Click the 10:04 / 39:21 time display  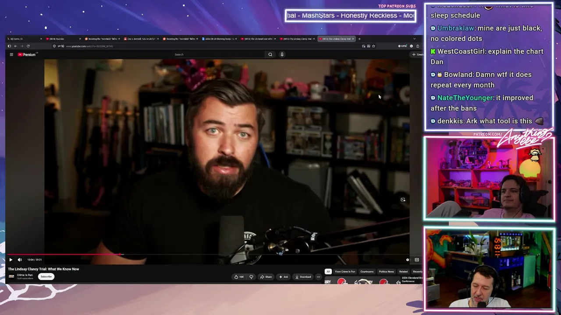pos(35,260)
